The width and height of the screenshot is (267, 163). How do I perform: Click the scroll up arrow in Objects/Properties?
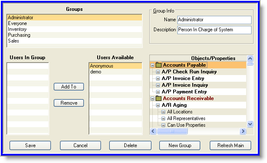click(x=250, y=59)
